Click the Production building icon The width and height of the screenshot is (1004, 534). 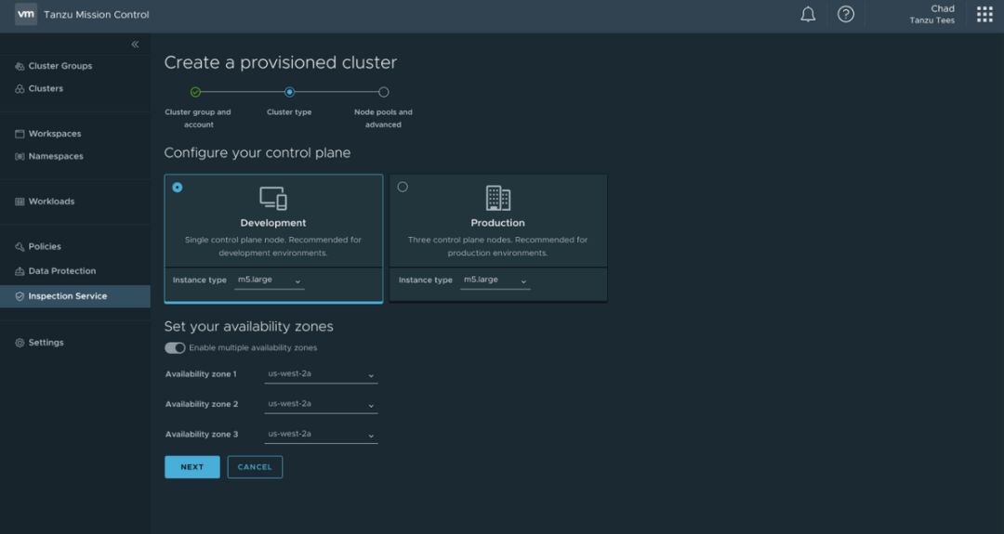pyautogui.click(x=498, y=198)
